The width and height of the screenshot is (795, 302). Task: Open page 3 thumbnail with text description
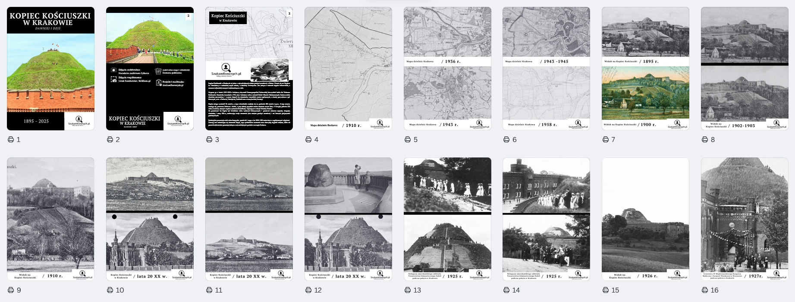[249, 68]
